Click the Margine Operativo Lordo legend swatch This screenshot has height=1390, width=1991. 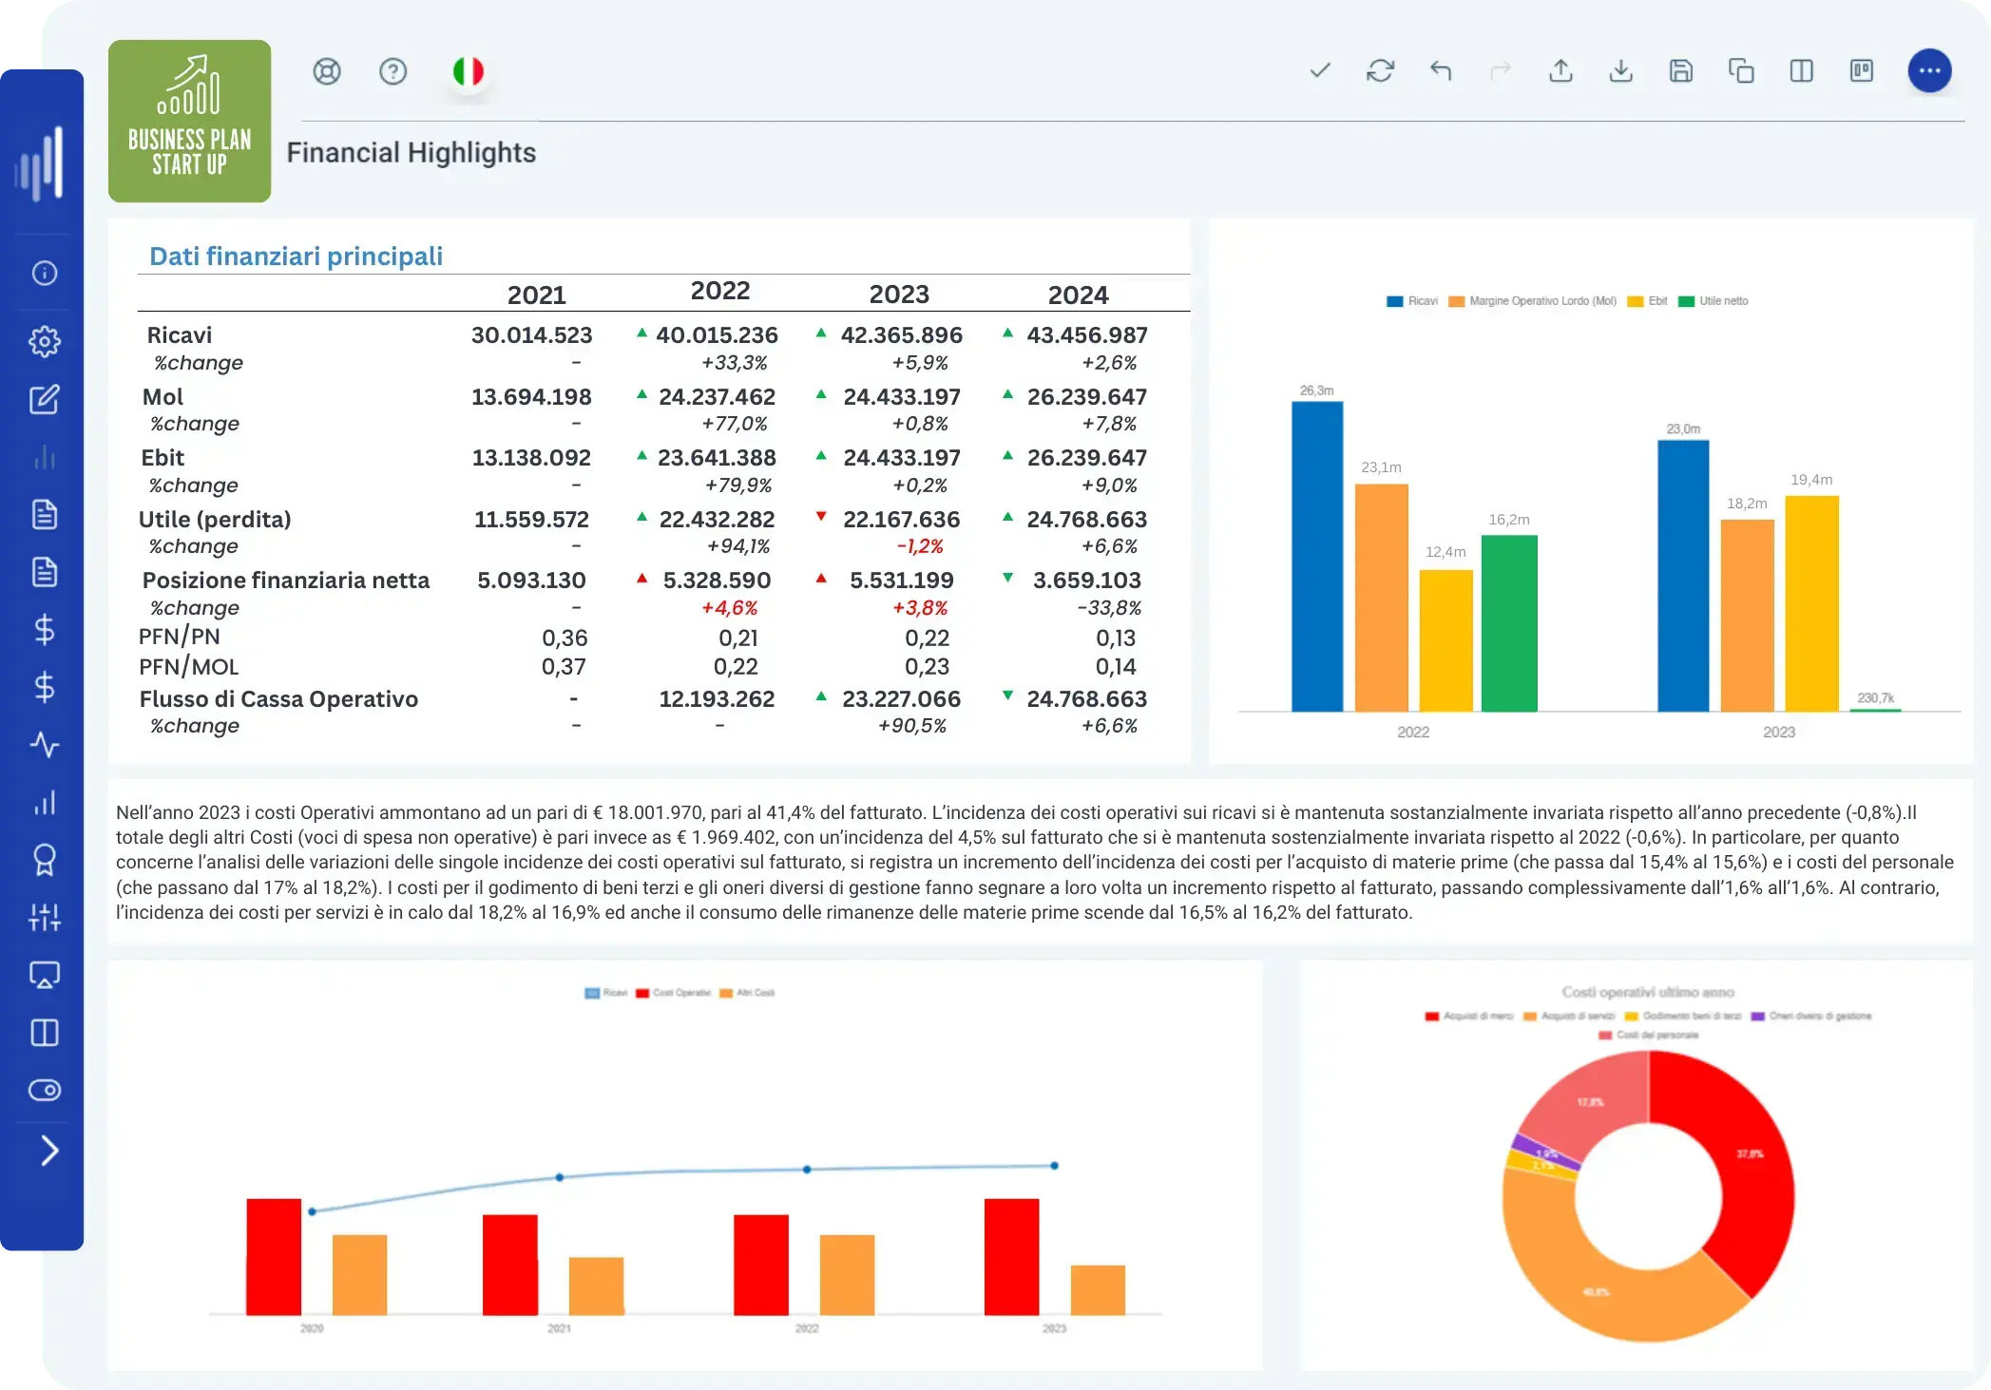tap(1456, 301)
